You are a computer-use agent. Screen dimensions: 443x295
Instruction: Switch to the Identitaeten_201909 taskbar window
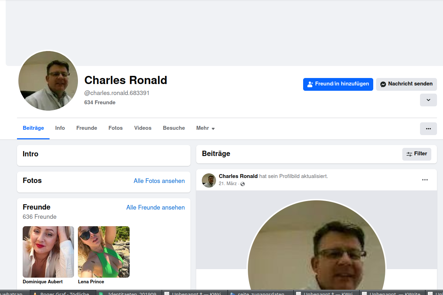(x=129, y=293)
